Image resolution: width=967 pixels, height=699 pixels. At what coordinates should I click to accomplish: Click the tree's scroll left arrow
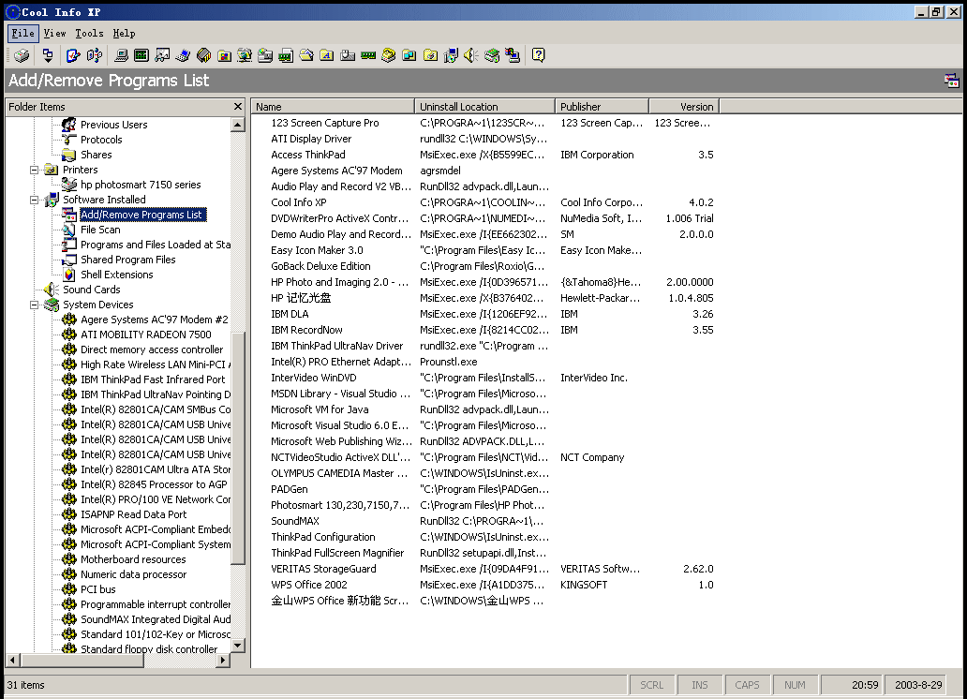tap(12, 661)
